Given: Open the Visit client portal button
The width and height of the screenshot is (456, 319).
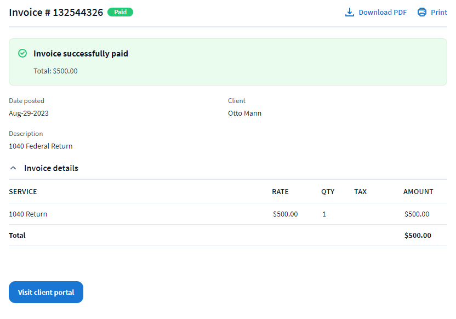Looking at the screenshot, I should pyautogui.click(x=46, y=292).
